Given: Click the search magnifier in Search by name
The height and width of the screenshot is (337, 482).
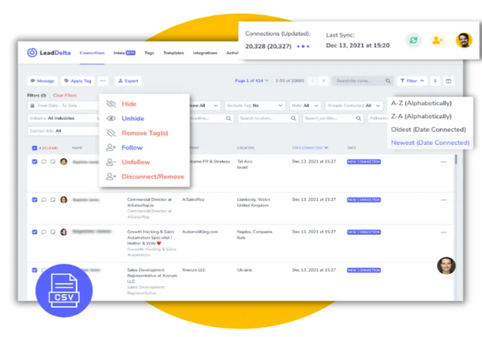Looking at the screenshot, I should point(388,81).
